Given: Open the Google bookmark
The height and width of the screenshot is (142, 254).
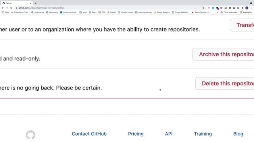Looking at the screenshot, I should coord(112,12).
